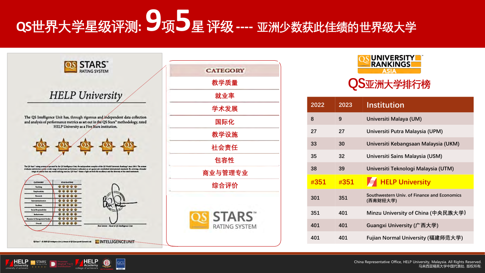Click the Guangxi University table row
The height and width of the screenshot is (273, 485).
[402, 225]
